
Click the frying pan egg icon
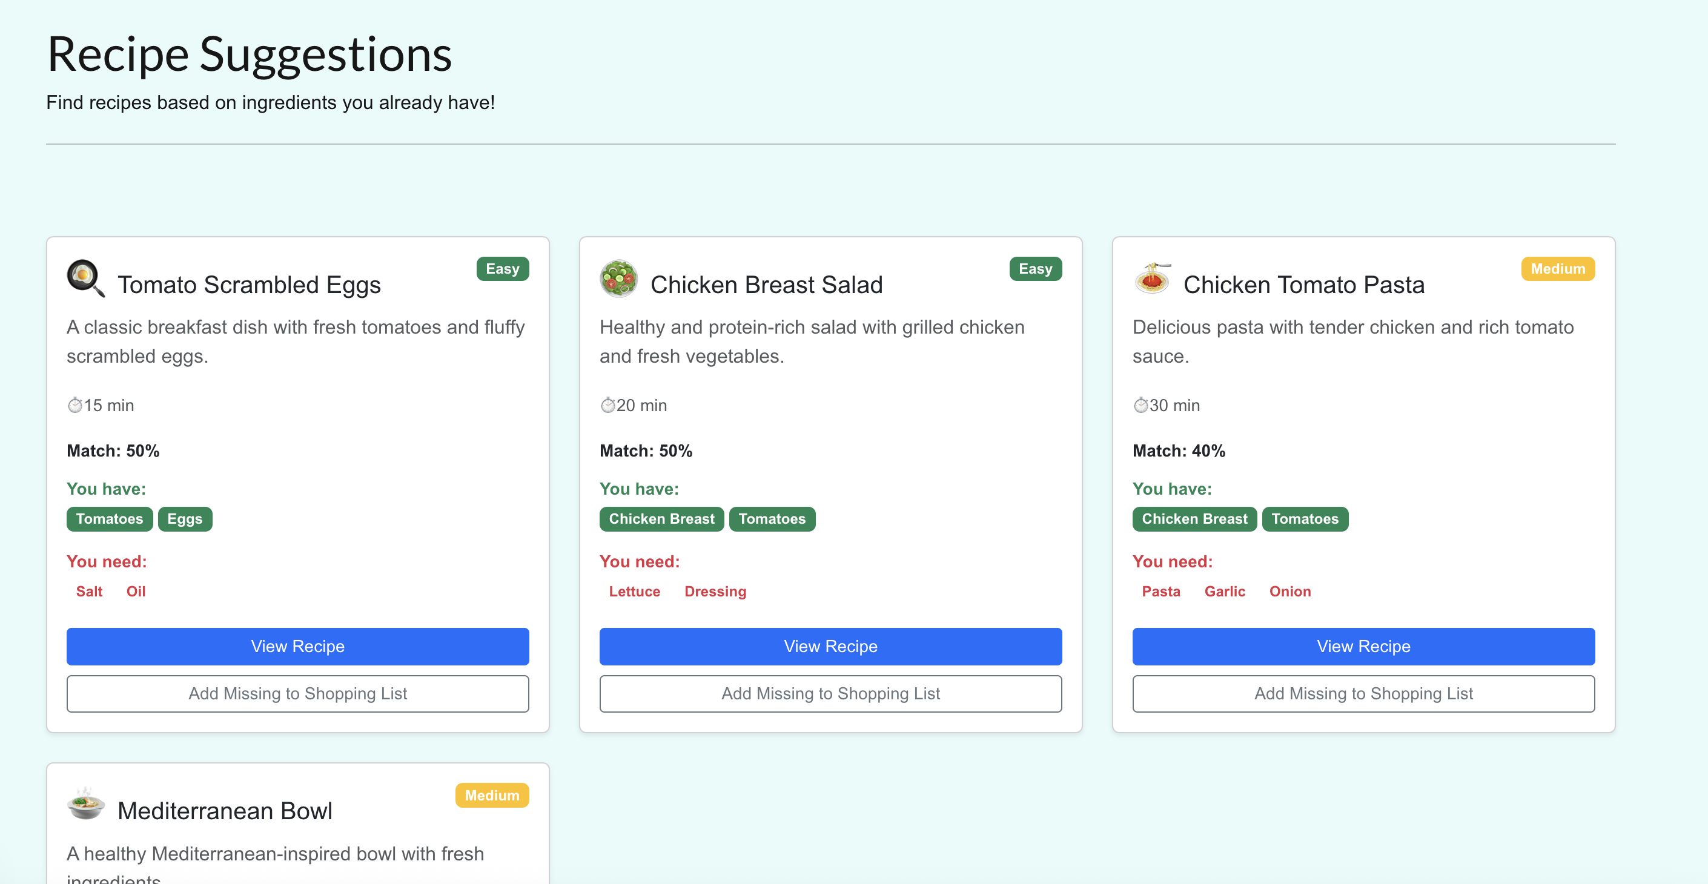tap(85, 278)
